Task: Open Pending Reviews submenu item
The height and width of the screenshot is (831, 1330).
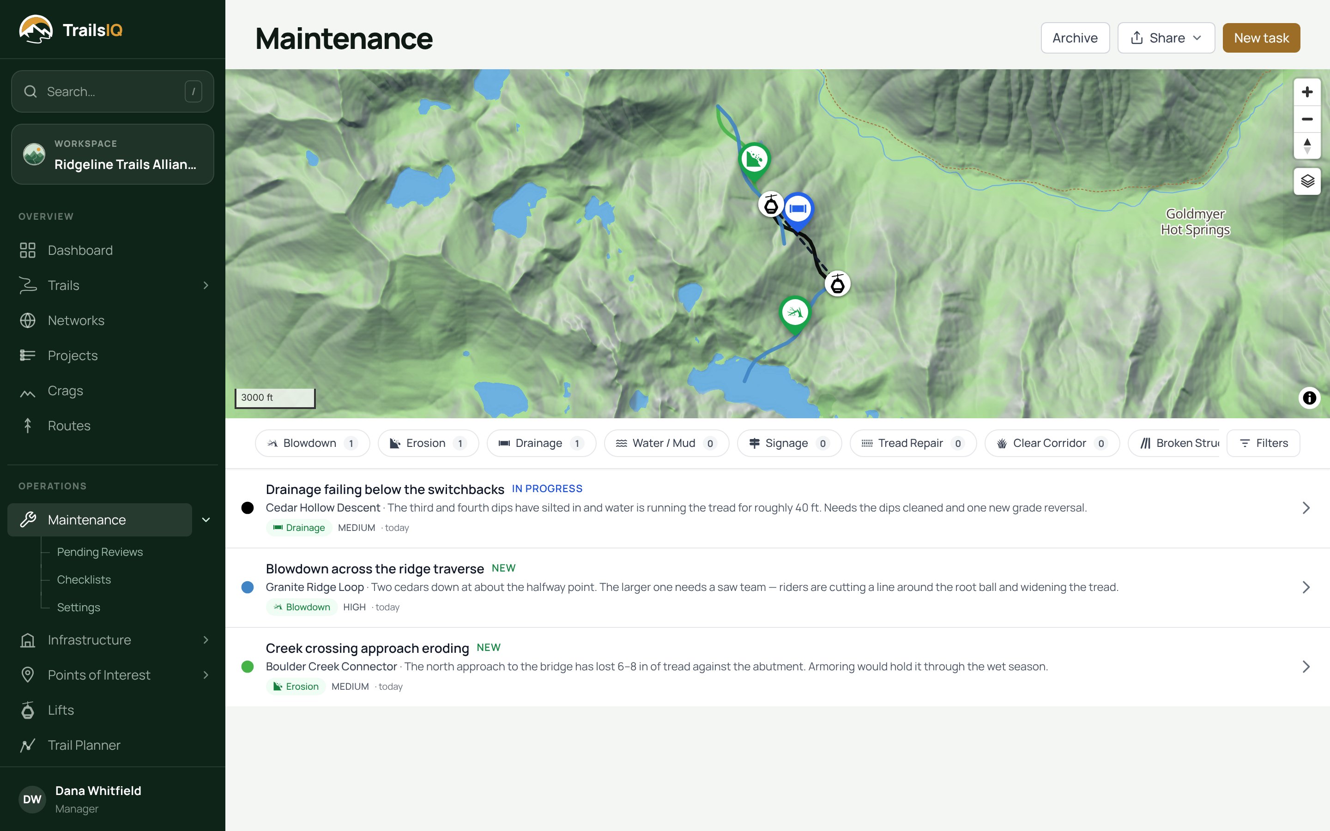Action: pos(99,552)
